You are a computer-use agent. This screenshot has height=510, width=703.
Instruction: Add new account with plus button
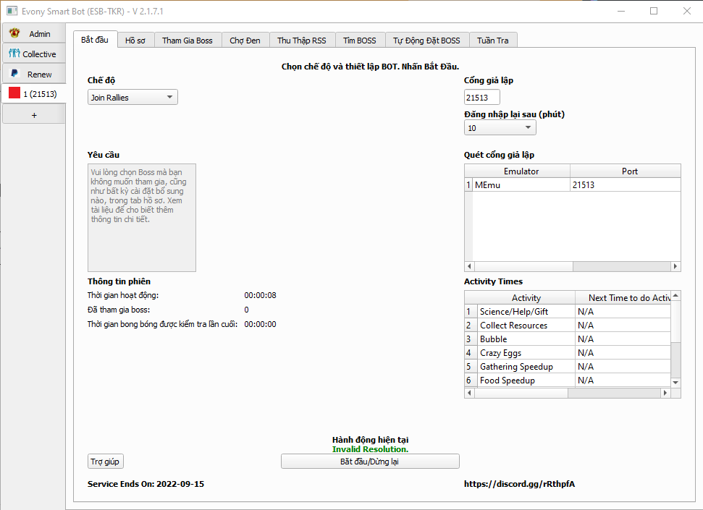[33, 115]
